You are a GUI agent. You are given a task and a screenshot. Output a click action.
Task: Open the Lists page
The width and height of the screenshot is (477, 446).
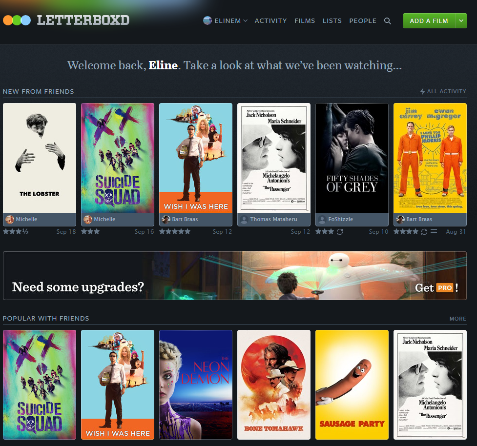click(x=332, y=20)
